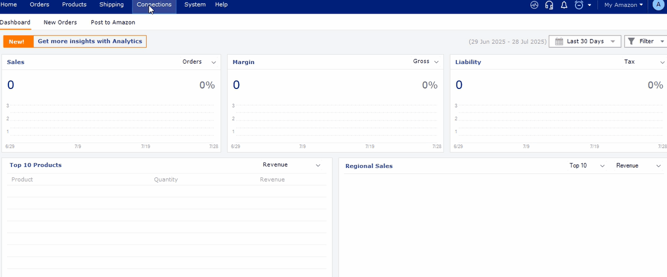Open the notifications bell

point(564,5)
